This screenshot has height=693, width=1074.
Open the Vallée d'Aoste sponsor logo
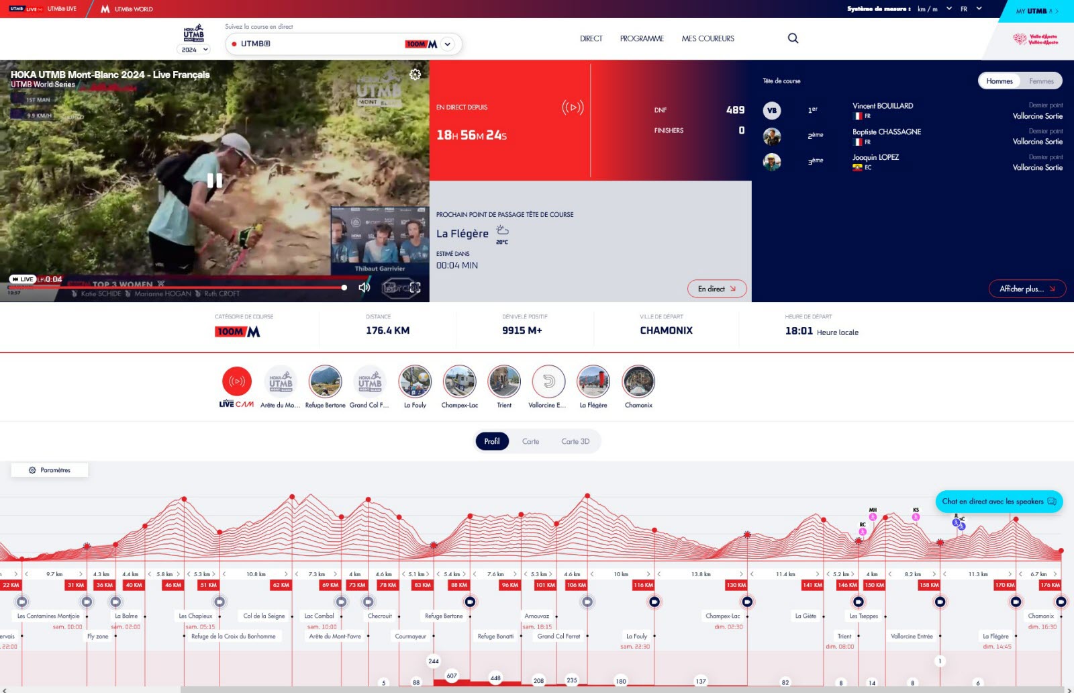tap(1034, 40)
